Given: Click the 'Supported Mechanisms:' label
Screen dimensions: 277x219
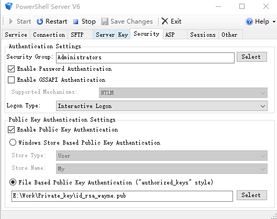Looking at the screenshot, I should click(45, 92).
